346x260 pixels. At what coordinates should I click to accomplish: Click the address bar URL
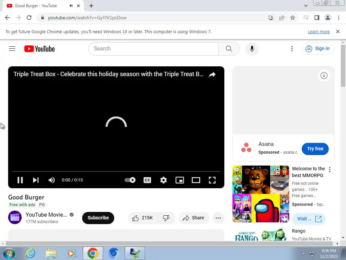pos(87,18)
